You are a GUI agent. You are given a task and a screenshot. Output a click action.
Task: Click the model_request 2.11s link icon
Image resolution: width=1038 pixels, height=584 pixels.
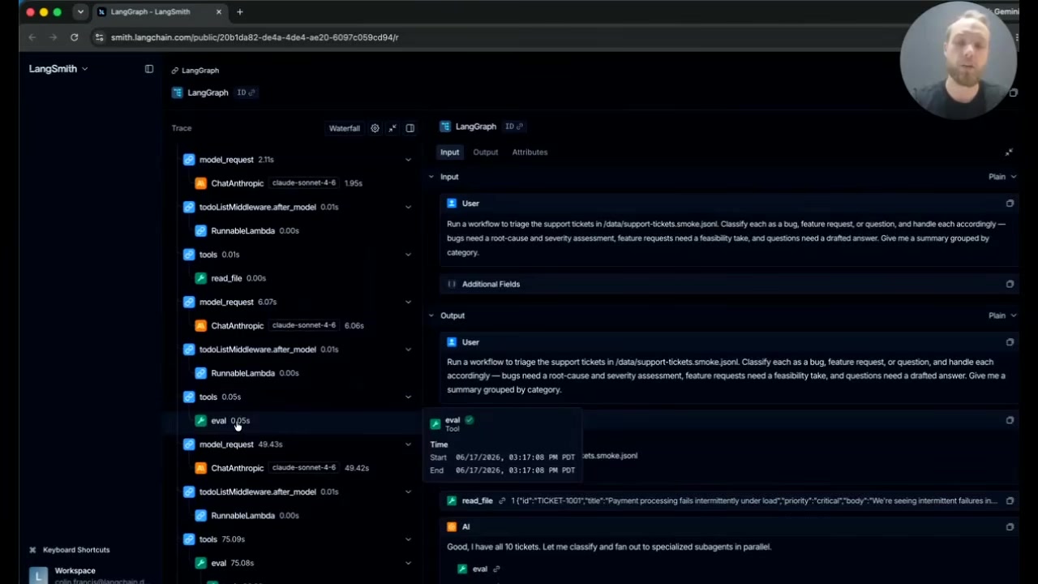189,160
